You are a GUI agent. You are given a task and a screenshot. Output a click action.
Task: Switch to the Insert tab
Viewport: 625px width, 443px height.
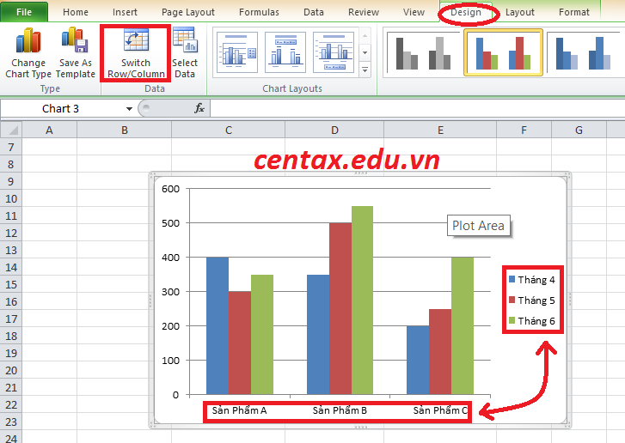point(125,12)
